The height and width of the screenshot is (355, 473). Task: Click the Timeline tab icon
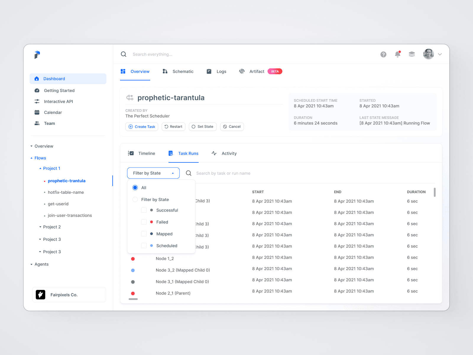coord(131,153)
